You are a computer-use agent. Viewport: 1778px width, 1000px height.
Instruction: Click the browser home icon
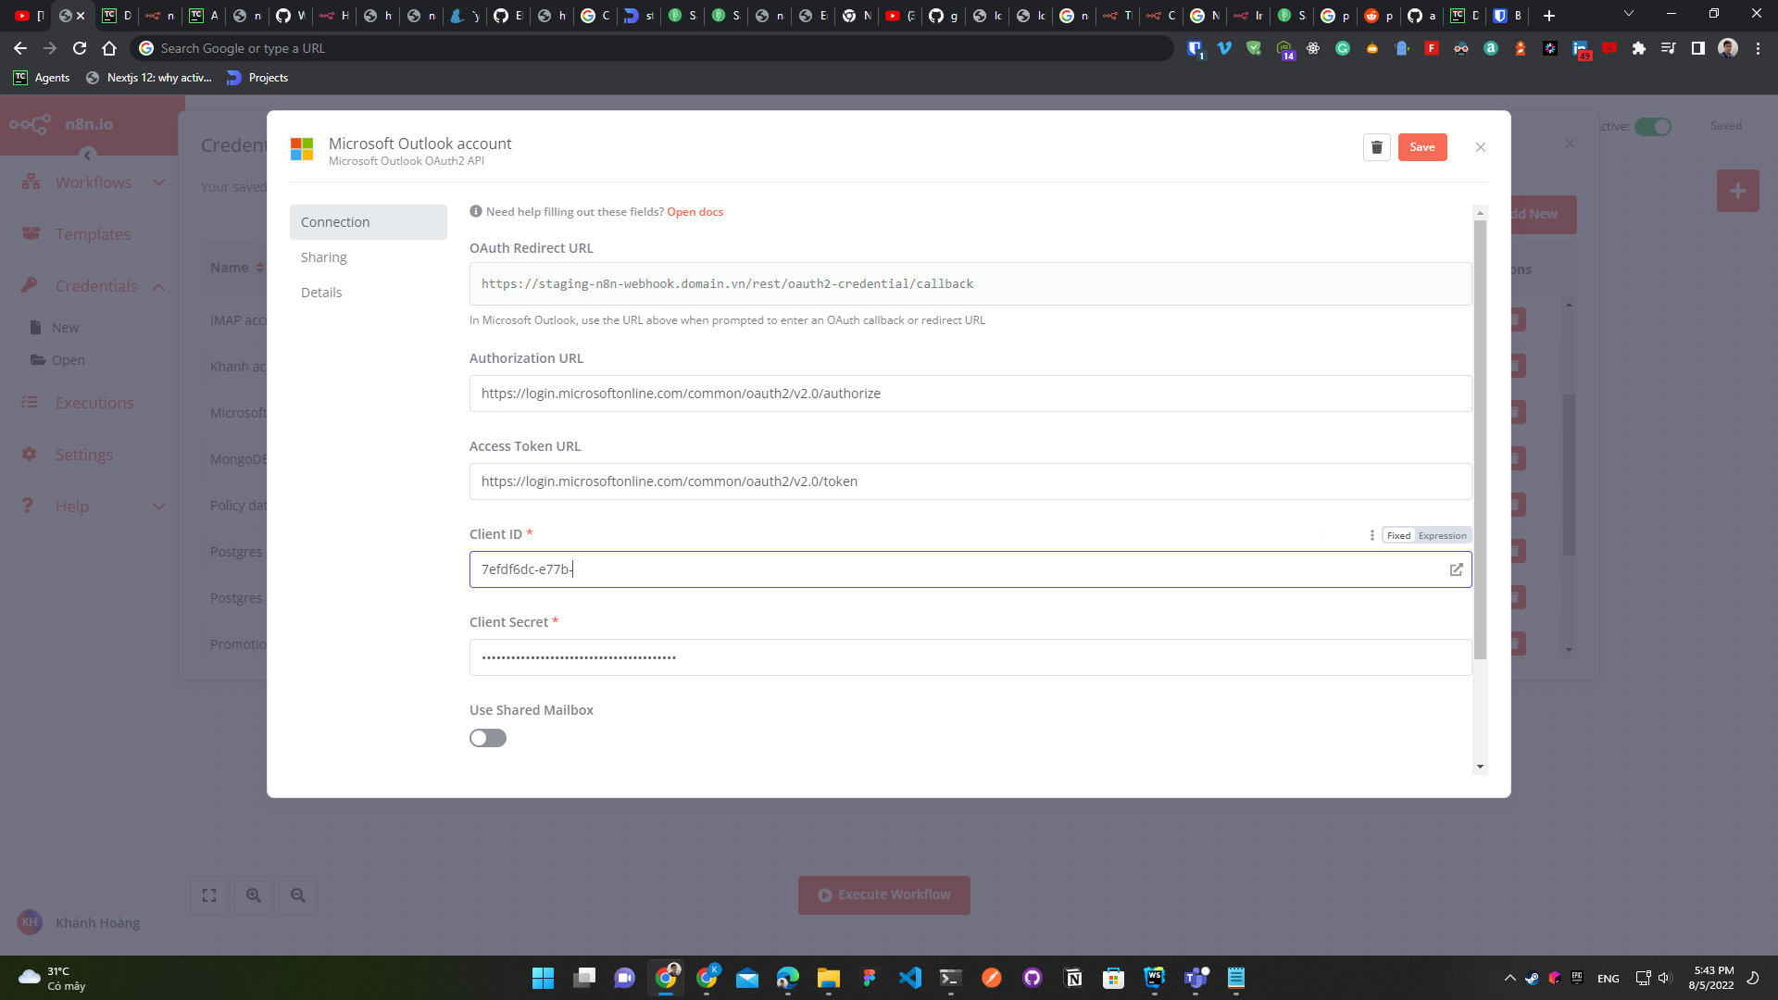click(109, 48)
